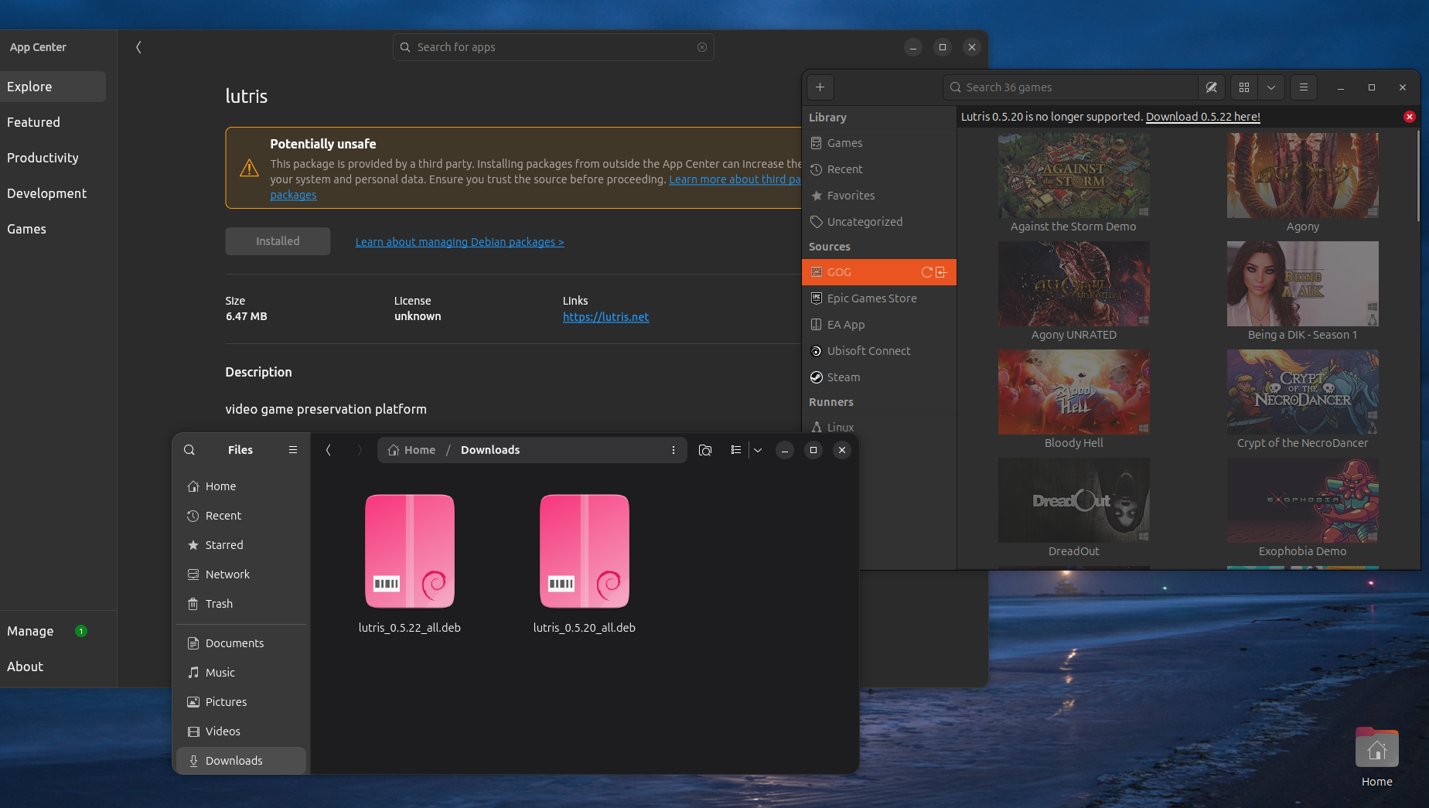
Task: Select the EA App source
Action: pyautogui.click(x=879, y=325)
